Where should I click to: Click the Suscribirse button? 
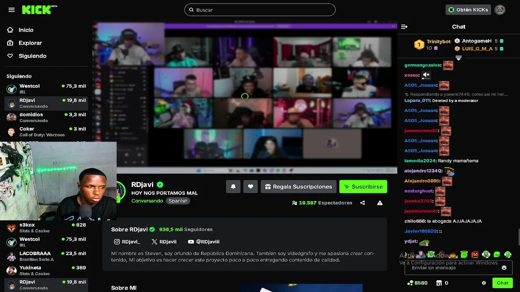point(363,187)
